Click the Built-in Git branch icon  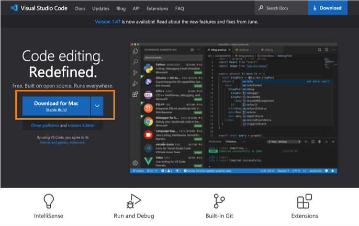point(219,201)
